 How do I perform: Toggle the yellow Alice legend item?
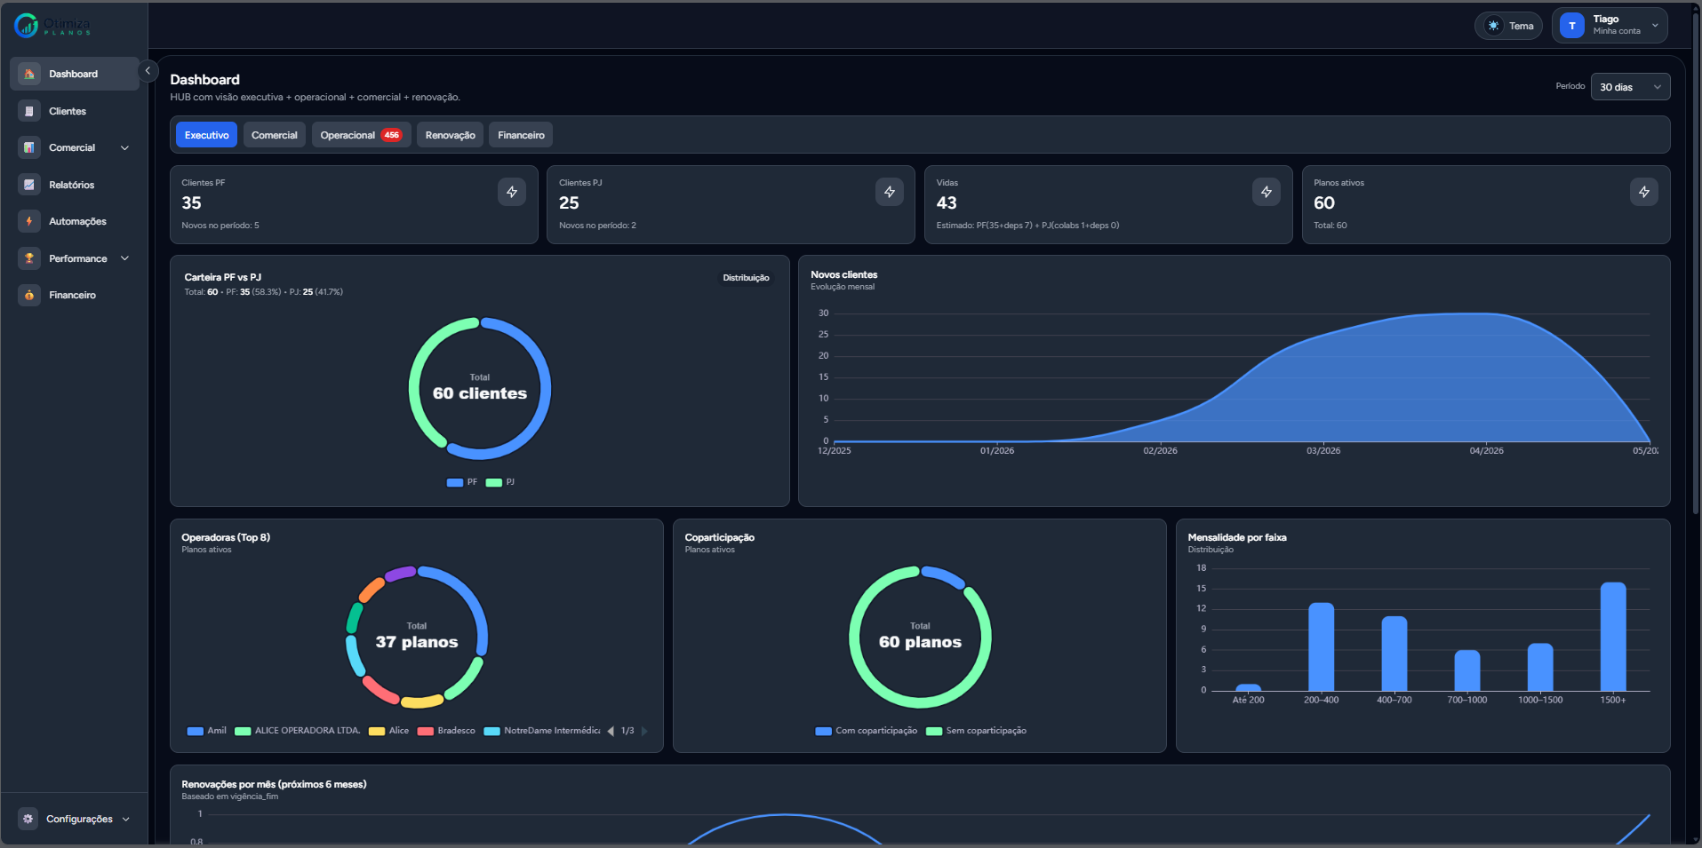[x=389, y=731]
